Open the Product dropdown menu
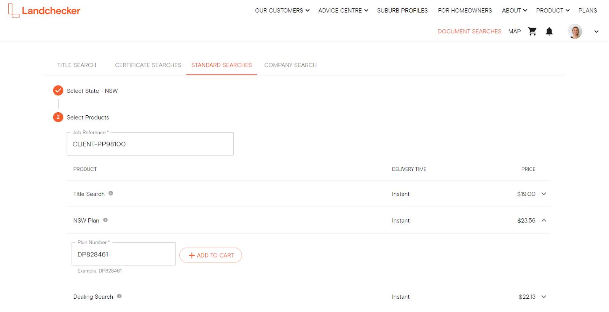609x312 pixels. 553,11
